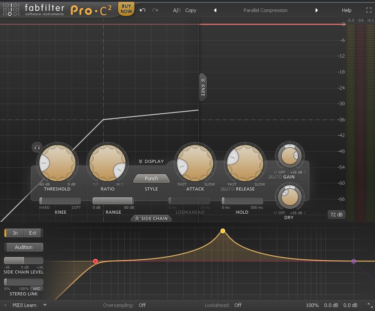Adjust the Stereo Link slider
Image resolution: width=375 pixels, height=311 pixels.
tap(24, 282)
